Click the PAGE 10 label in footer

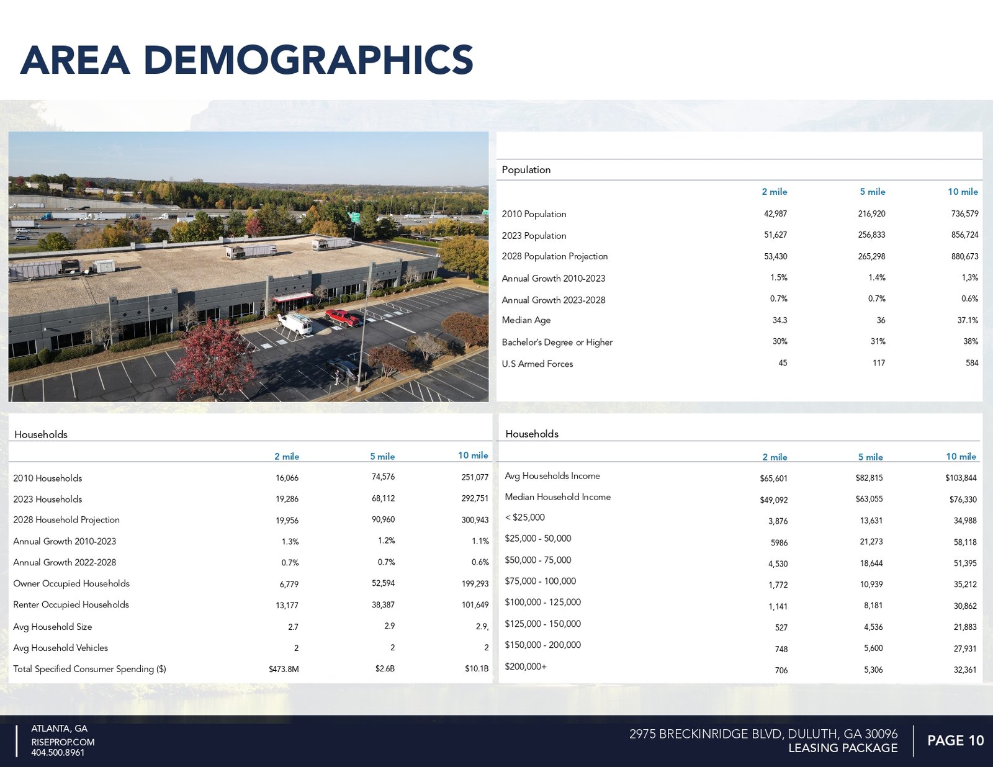955,740
